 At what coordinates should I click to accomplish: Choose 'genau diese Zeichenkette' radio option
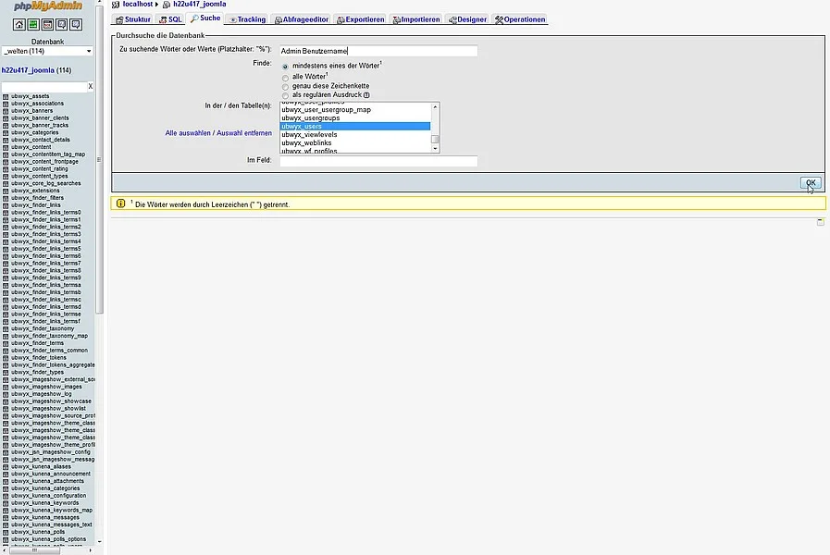(x=285, y=86)
